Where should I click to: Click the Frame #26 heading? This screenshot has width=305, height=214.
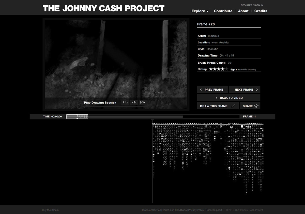click(x=206, y=24)
